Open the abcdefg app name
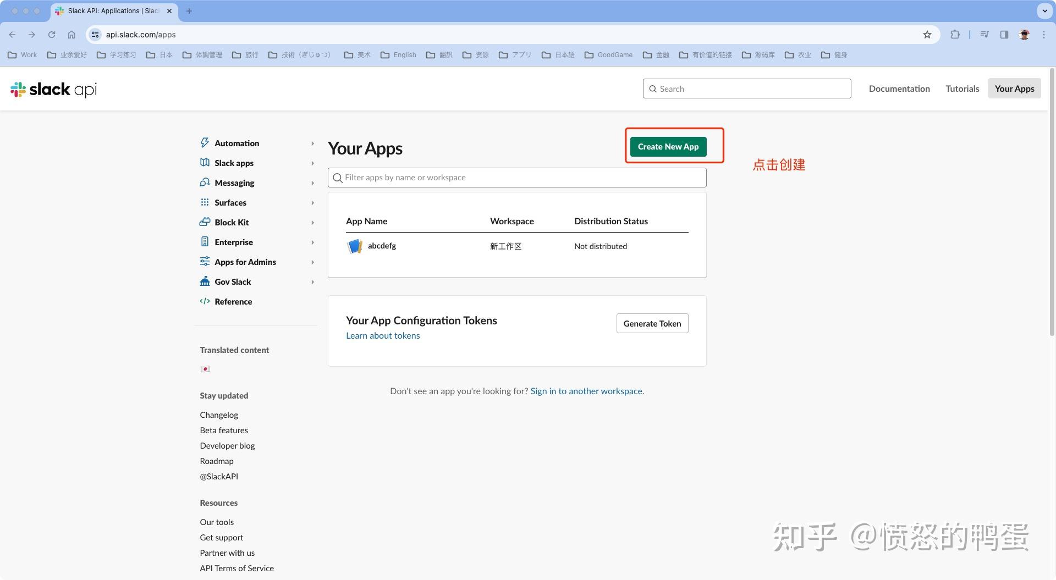The width and height of the screenshot is (1056, 580). tap(382, 246)
